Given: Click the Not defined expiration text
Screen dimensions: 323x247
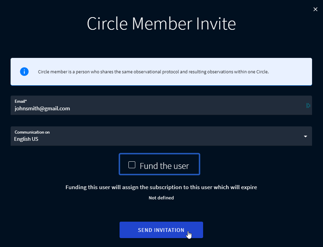Looking at the screenshot, I should (161, 198).
